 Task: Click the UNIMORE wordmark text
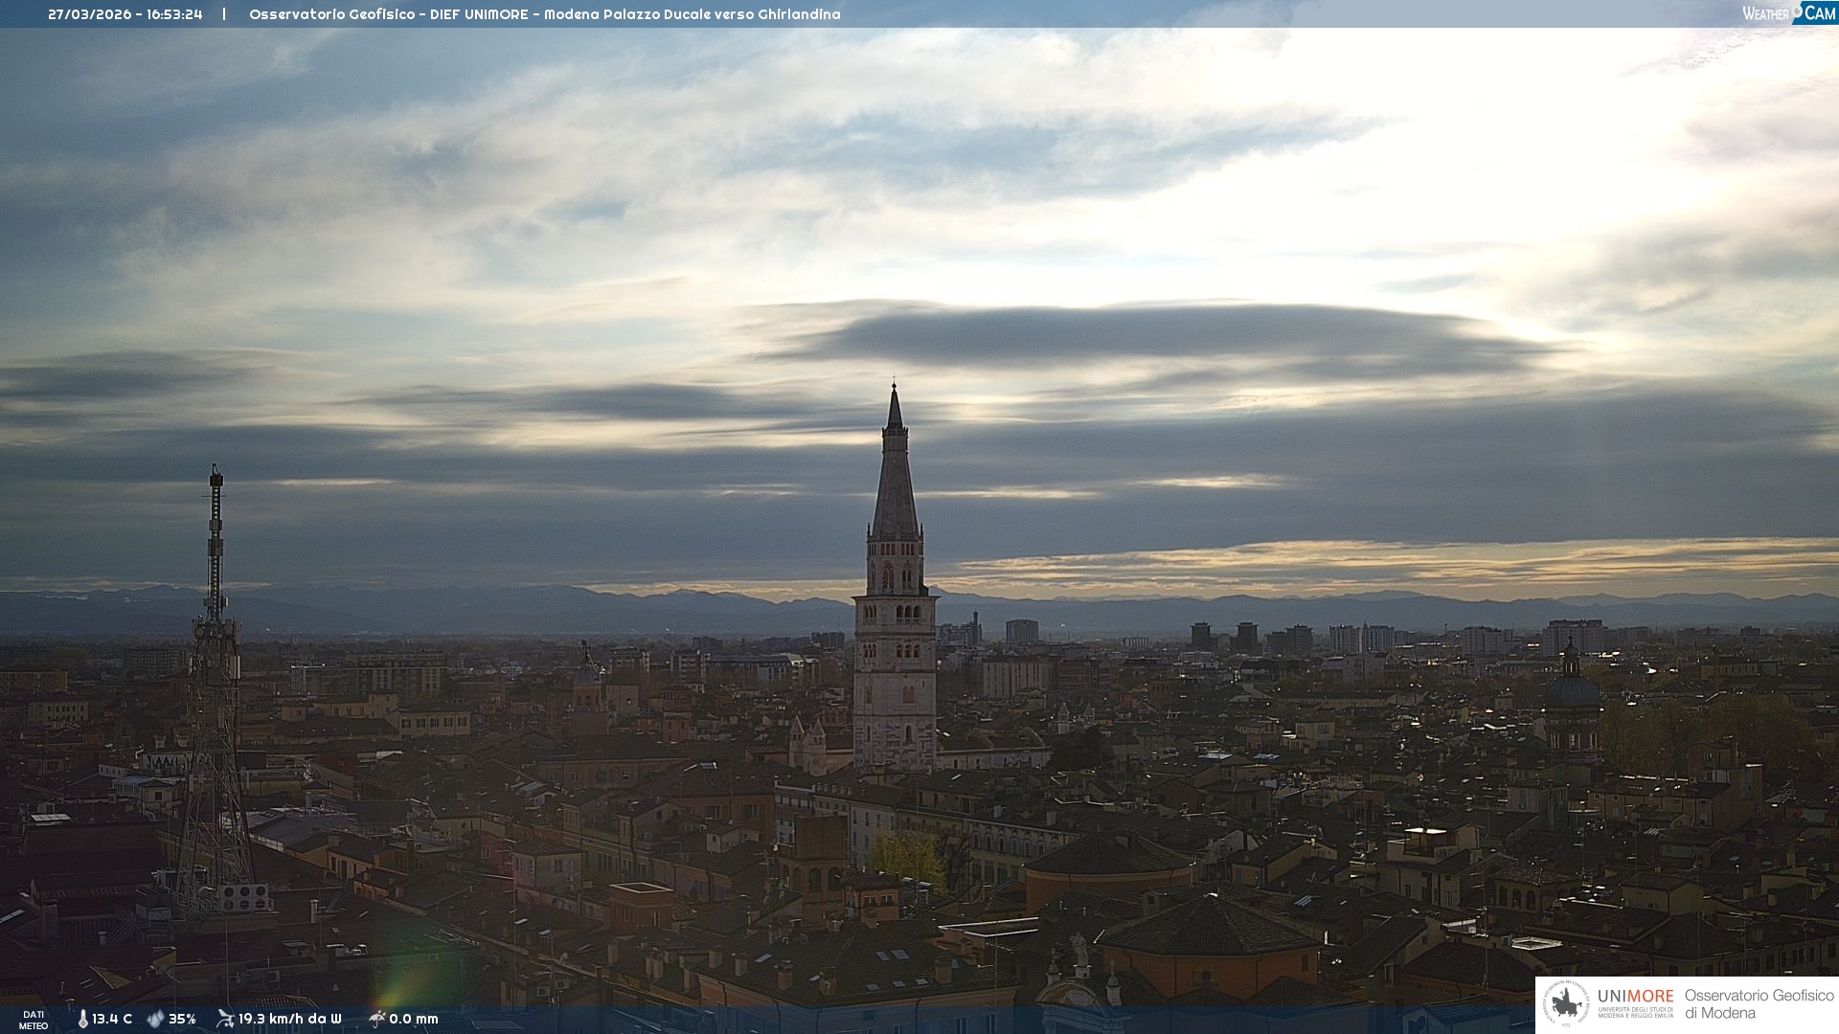click(1635, 997)
